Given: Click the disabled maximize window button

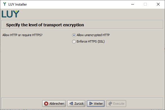Looking at the screenshot, I should pyautogui.click(x=145, y=4).
